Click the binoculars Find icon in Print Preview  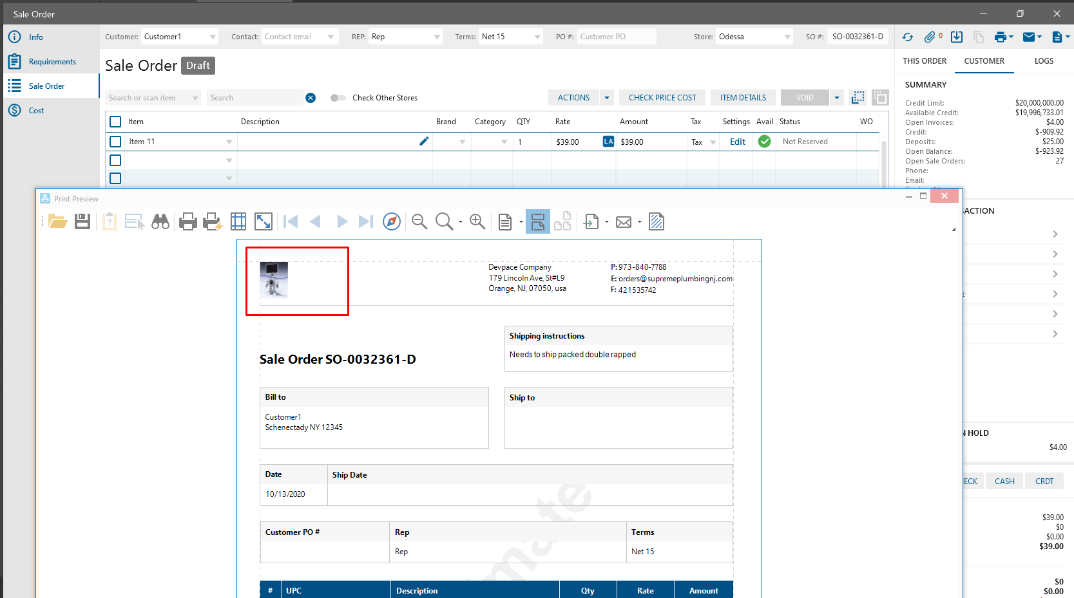(160, 222)
